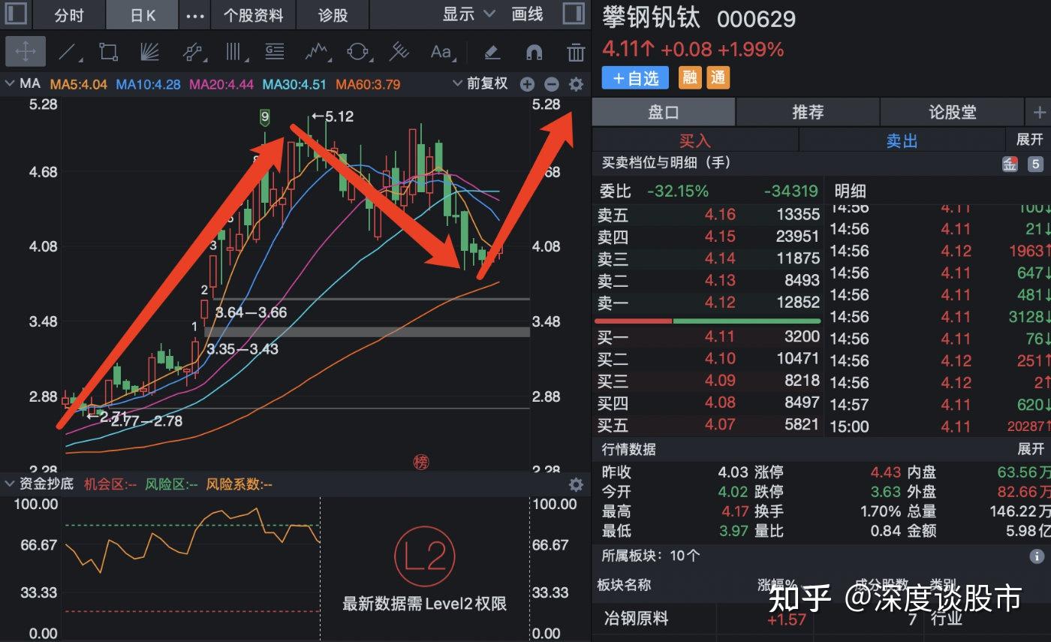
Task: Select the Aa text annotation tool
Action: pos(441,52)
